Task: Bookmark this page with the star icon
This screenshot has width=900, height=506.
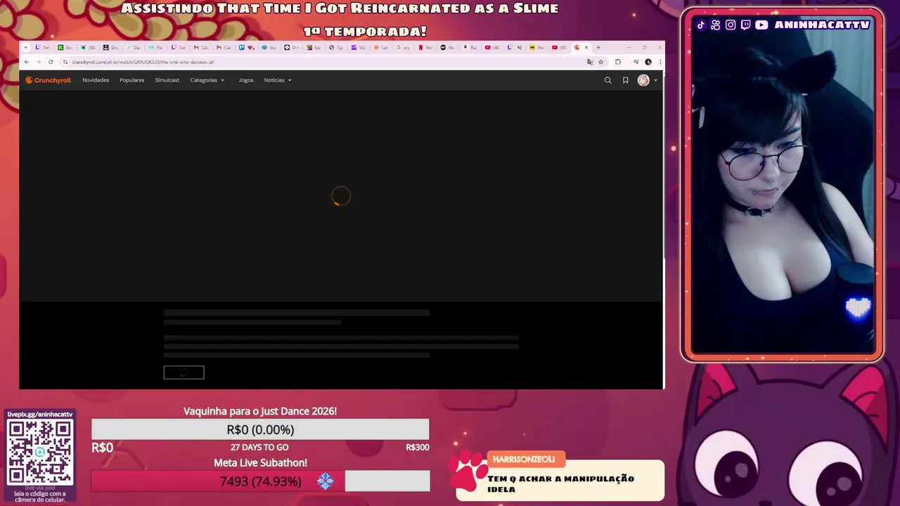Action: coord(601,62)
